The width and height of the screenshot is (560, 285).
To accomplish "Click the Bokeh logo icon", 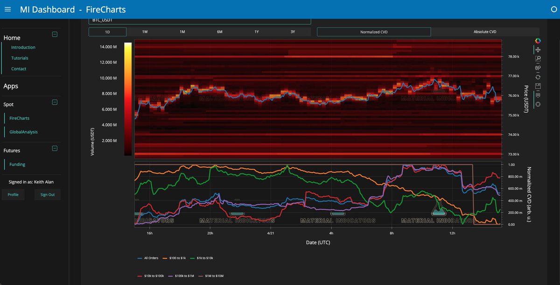I will [538, 41].
